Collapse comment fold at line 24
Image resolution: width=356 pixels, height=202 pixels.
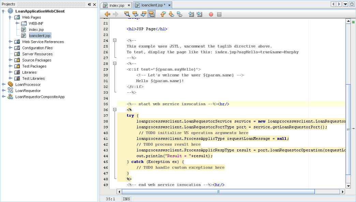tap(115, 40)
